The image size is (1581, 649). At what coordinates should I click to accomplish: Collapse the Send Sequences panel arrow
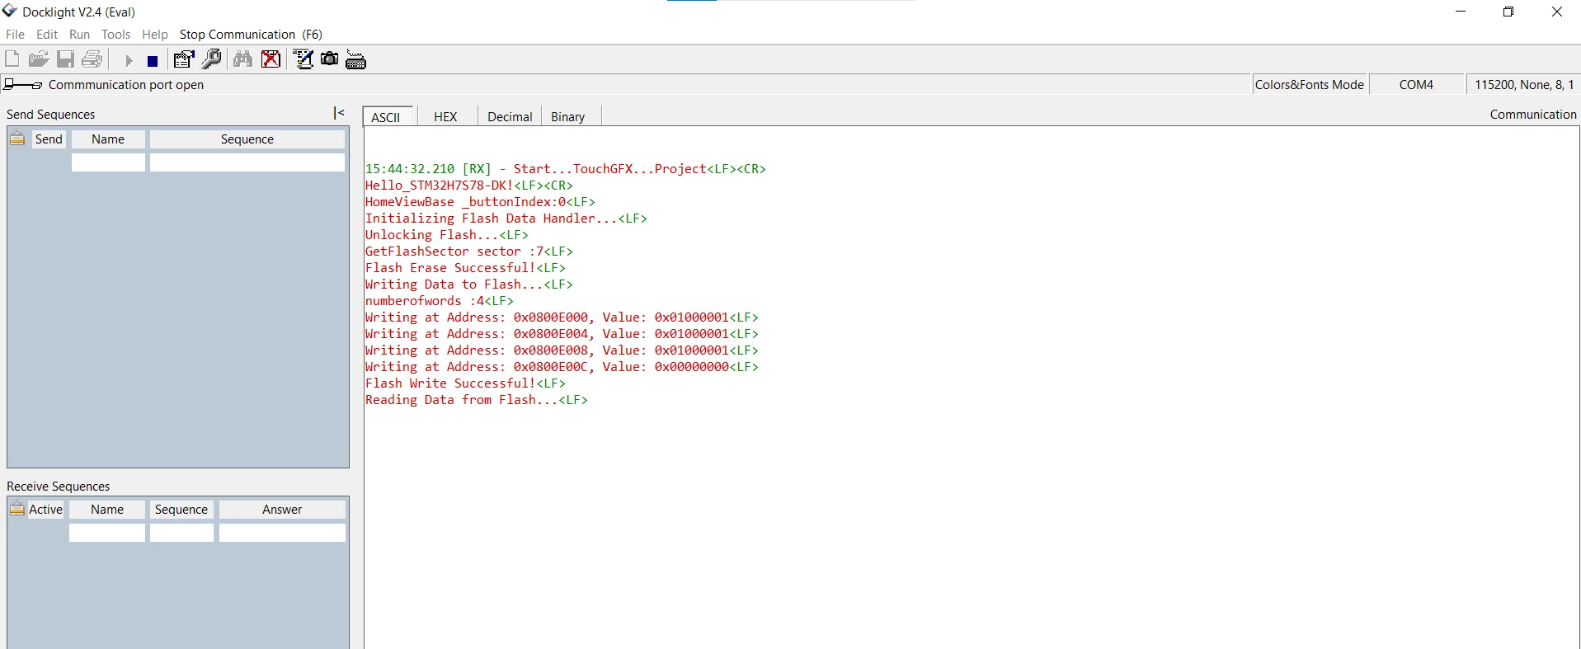pyautogui.click(x=339, y=113)
